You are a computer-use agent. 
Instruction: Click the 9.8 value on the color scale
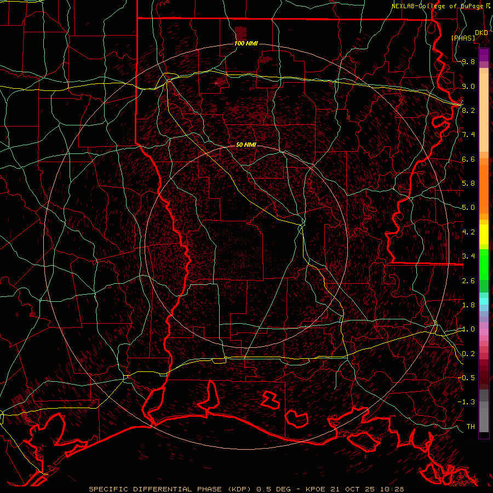[x=468, y=61]
